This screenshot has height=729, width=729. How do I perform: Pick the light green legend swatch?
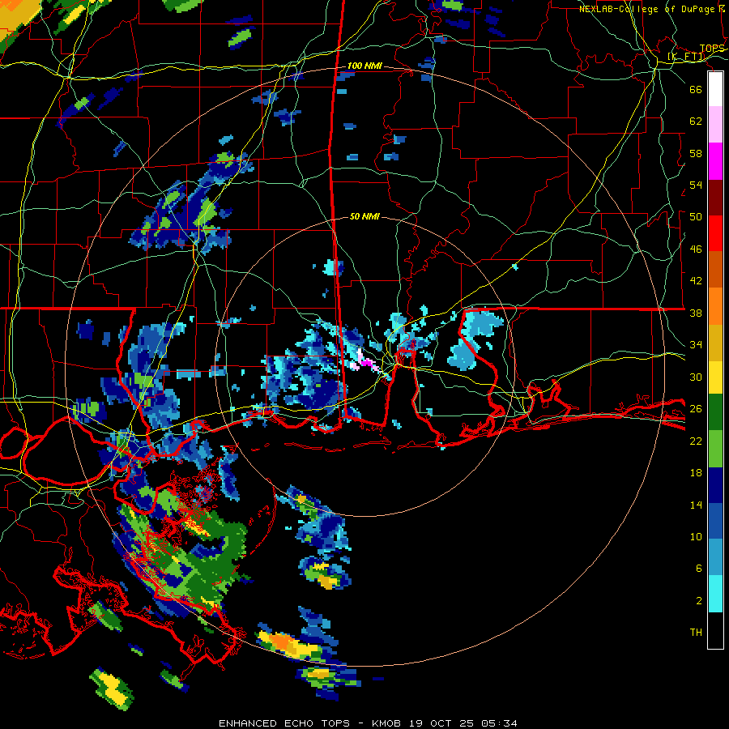tap(715, 449)
